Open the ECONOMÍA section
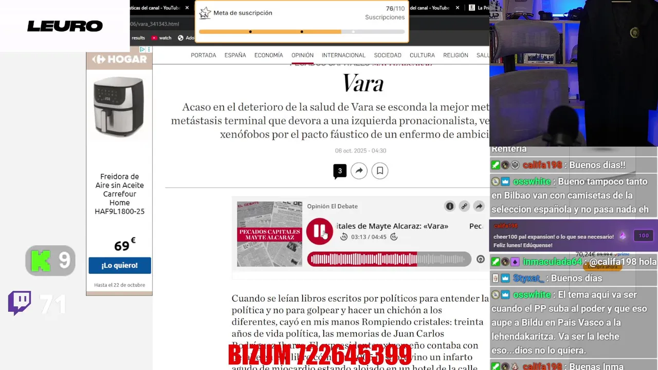Image resolution: width=658 pixels, height=370 pixels. click(x=268, y=55)
